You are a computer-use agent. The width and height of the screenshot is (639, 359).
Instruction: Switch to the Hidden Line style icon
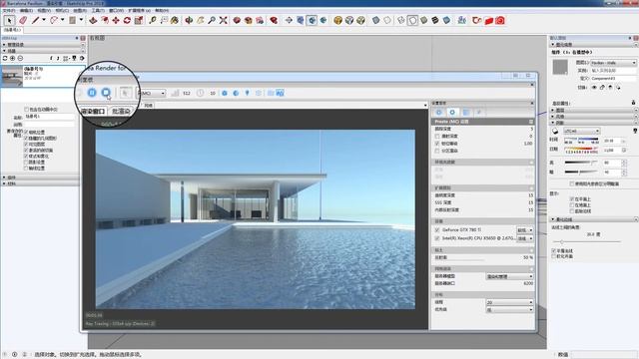412,20
